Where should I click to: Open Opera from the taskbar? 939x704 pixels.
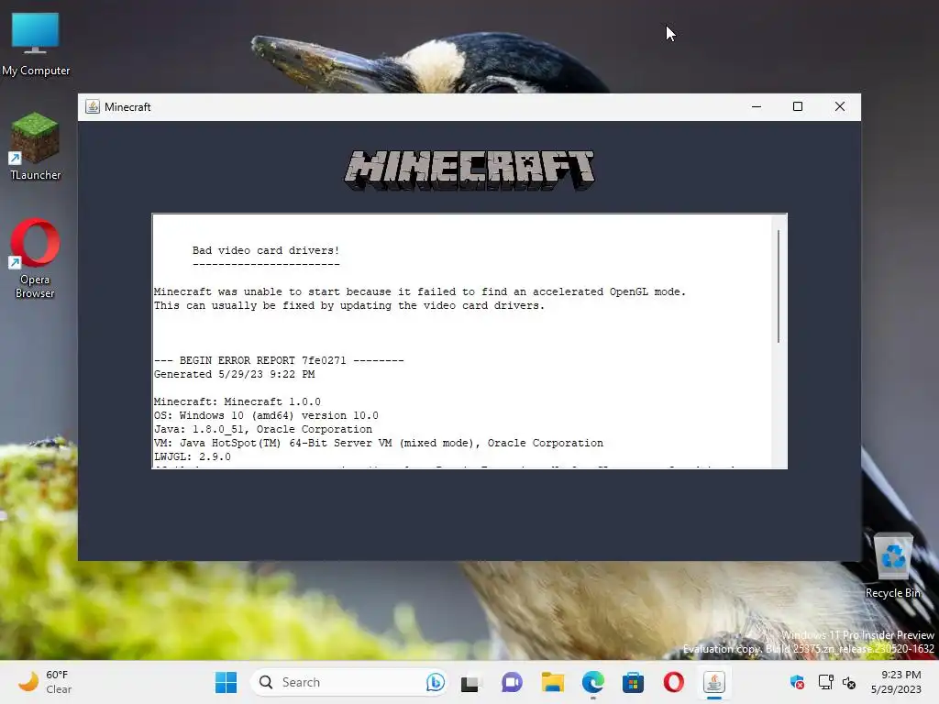674,682
